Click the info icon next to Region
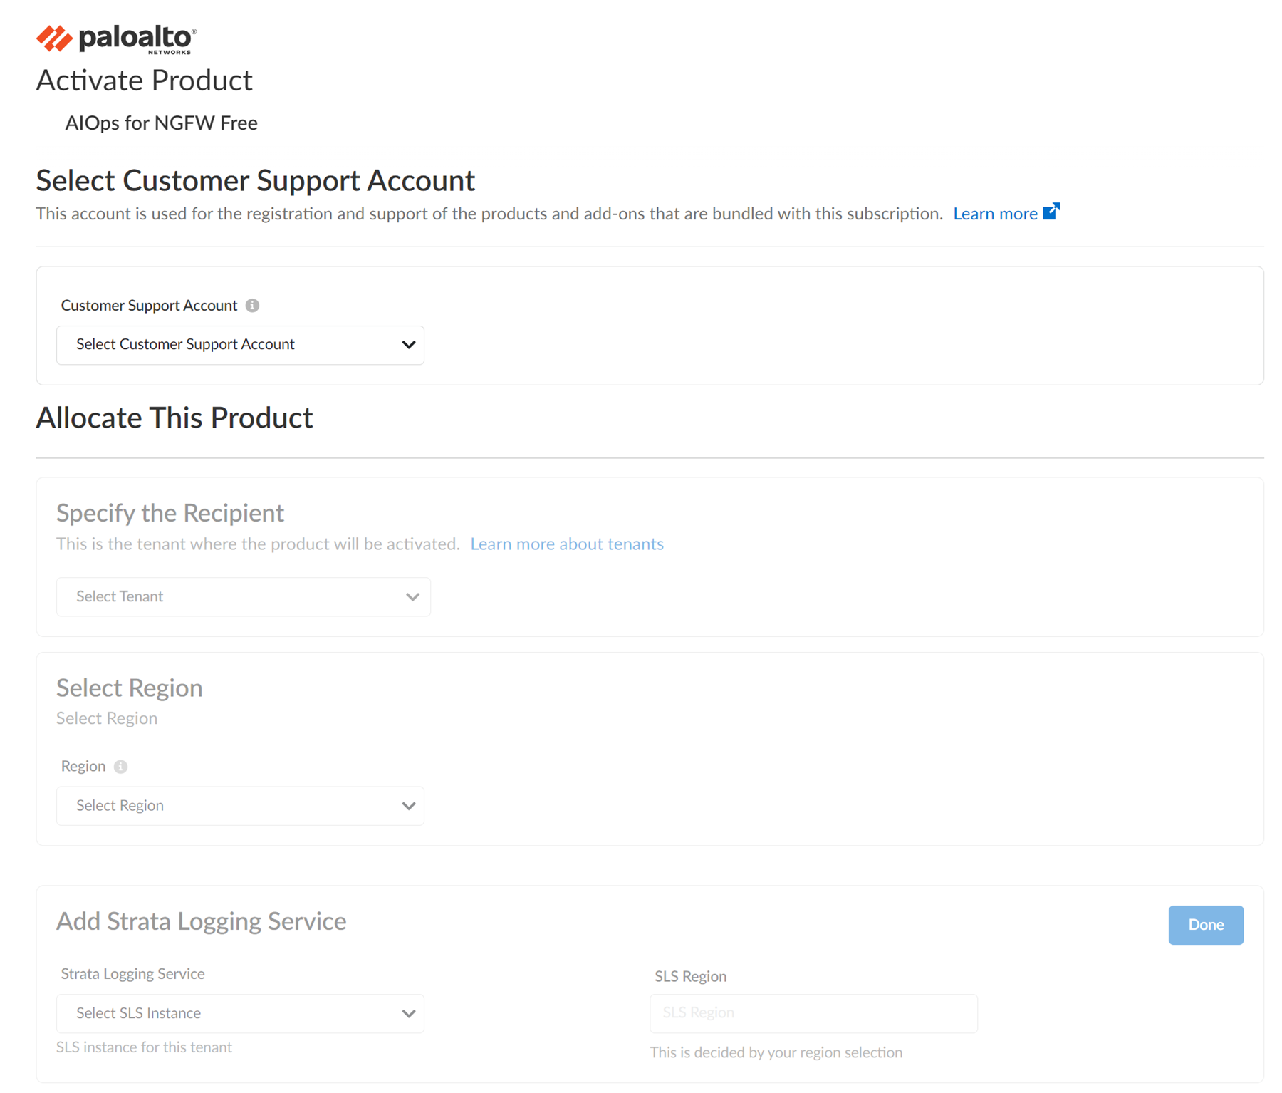Screen dimensions: 1282x1093 [x=121, y=767]
